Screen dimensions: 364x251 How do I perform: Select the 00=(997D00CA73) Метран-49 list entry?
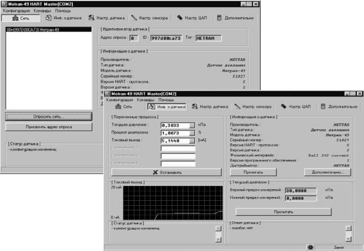pyautogui.click(x=48, y=30)
